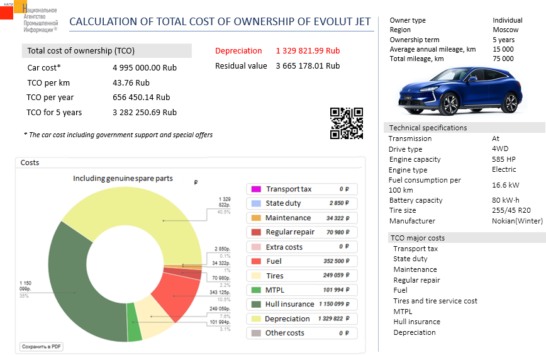Click the Region value 'Moscow'
Image resolution: width=546 pixels, height=355 pixels.
coord(506,30)
